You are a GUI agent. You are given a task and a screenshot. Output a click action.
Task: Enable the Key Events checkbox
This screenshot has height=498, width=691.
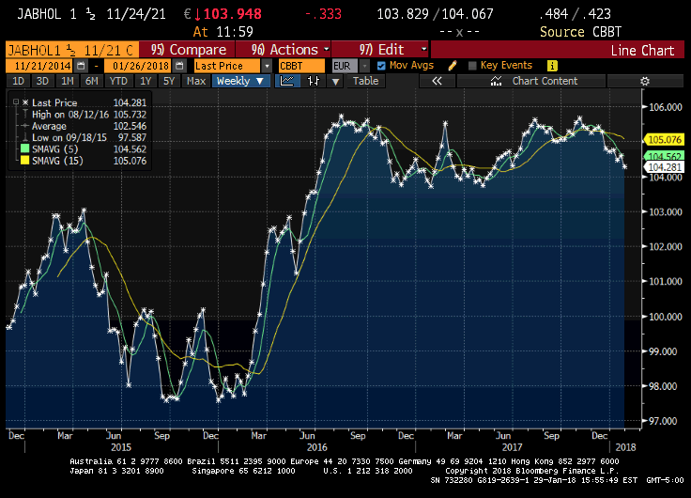point(472,66)
